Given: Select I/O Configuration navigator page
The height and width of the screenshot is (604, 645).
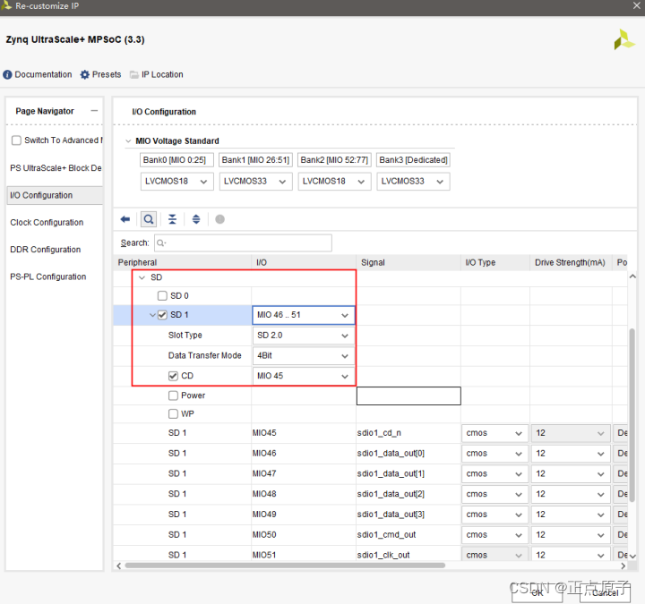Looking at the screenshot, I should (x=55, y=195).
